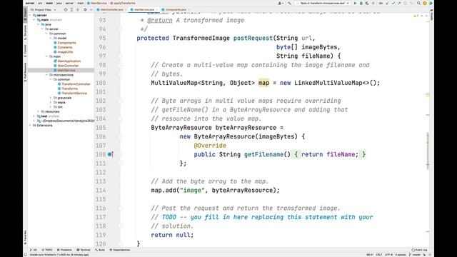Select MainApplication in project tree
The width and height of the screenshot is (457, 257).
(x=67, y=61)
